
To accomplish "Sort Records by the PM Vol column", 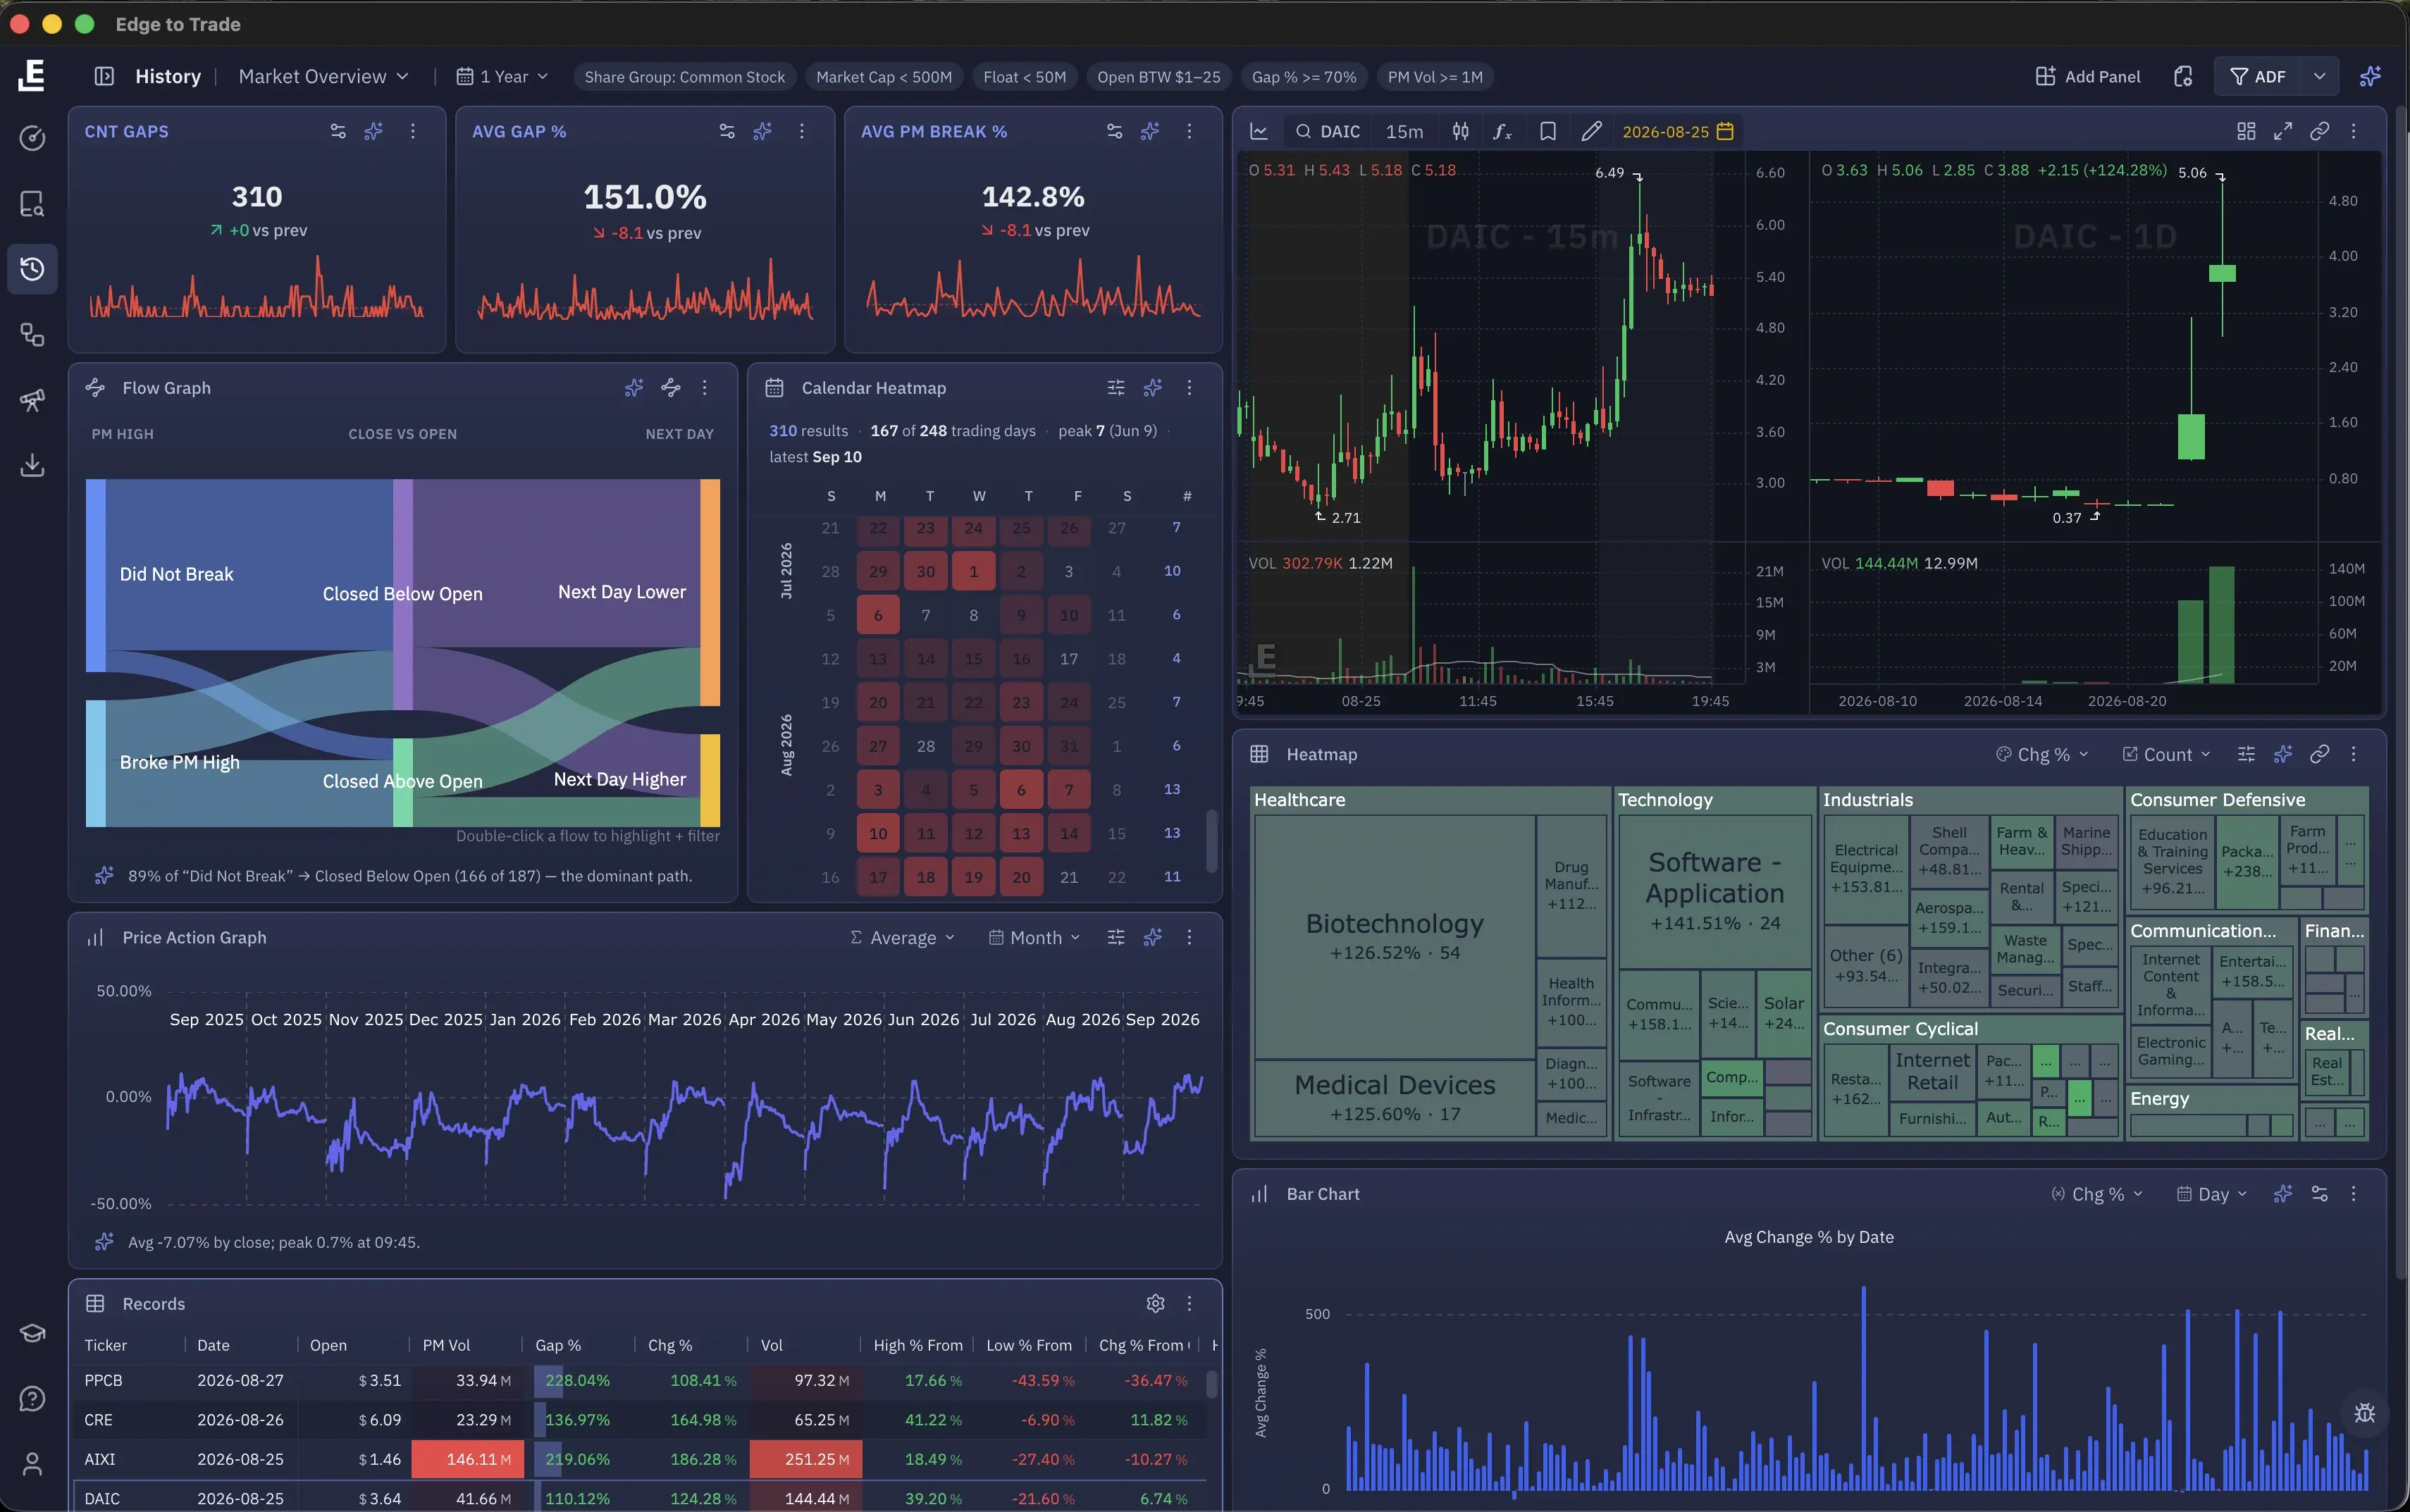I will (x=446, y=1345).
